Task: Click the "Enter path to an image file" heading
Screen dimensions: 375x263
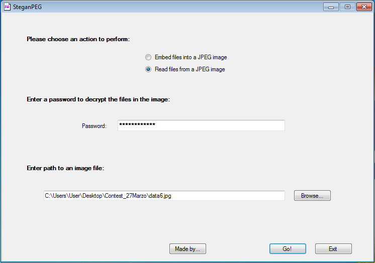Action: click(x=65, y=168)
